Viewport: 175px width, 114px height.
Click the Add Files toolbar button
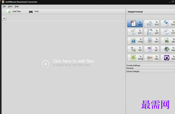[x=14, y=11]
